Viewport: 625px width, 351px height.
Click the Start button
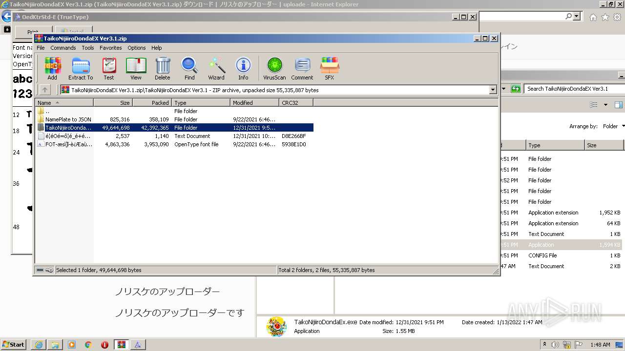click(x=13, y=345)
